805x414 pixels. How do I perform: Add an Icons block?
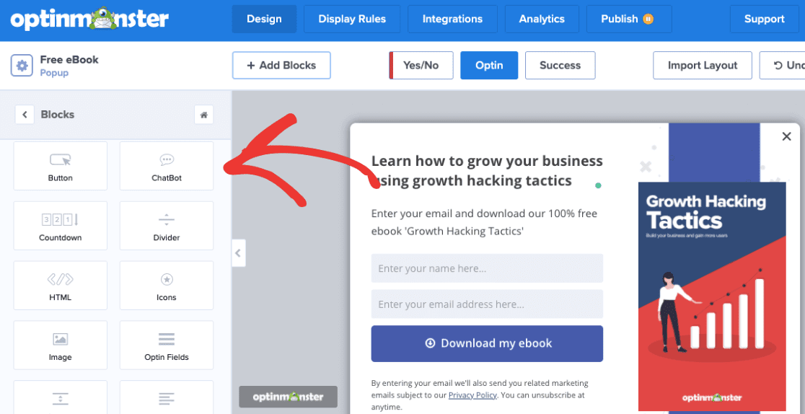[167, 286]
